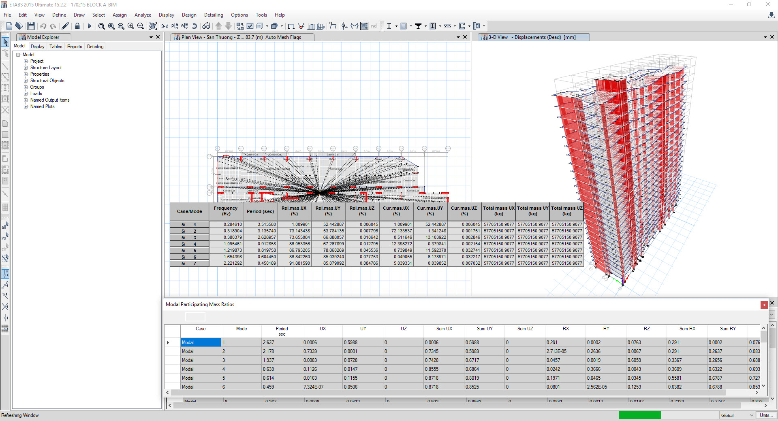Expand the Loads node in Model Explorer
The height and width of the screenshot is (421, 778).
point(26,94)
